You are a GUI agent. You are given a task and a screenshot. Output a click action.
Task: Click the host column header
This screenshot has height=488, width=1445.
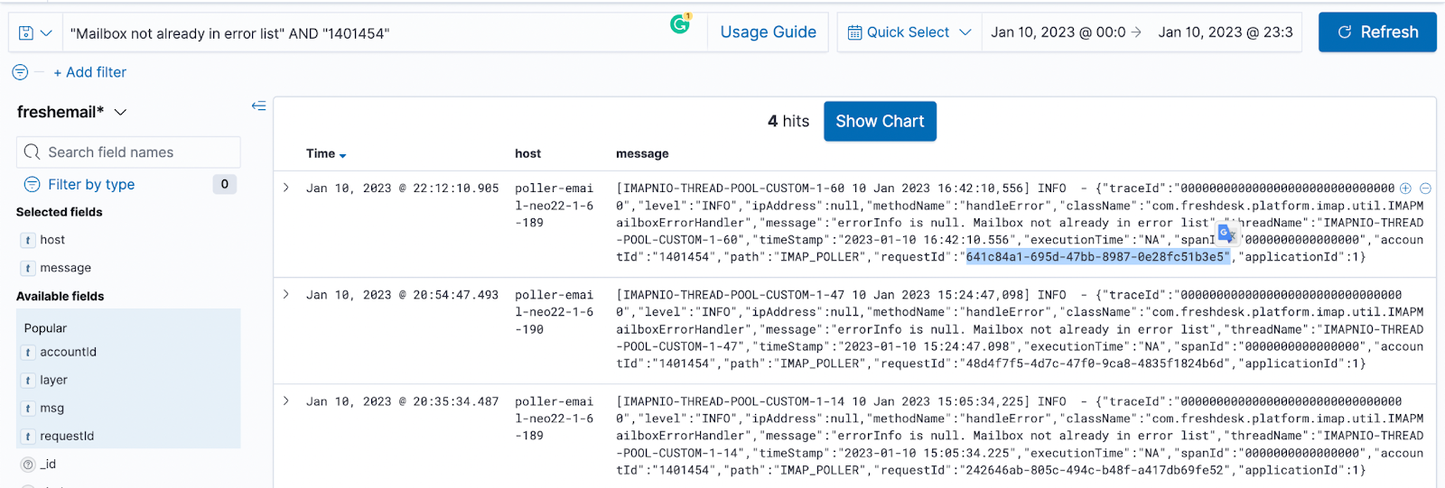tap(527, 154)
